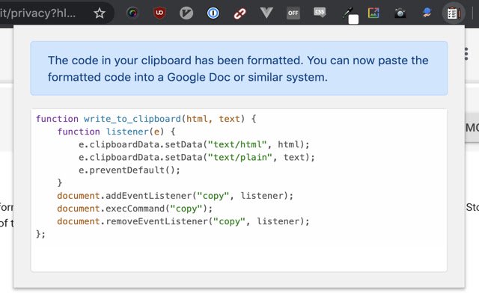Click the clipboard formatted notification banner

point(239,68)
